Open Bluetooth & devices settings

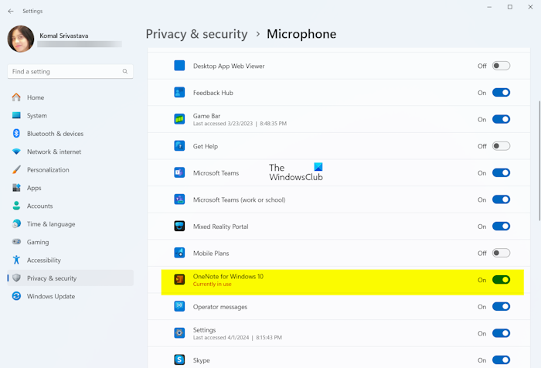tap(70, 133)
